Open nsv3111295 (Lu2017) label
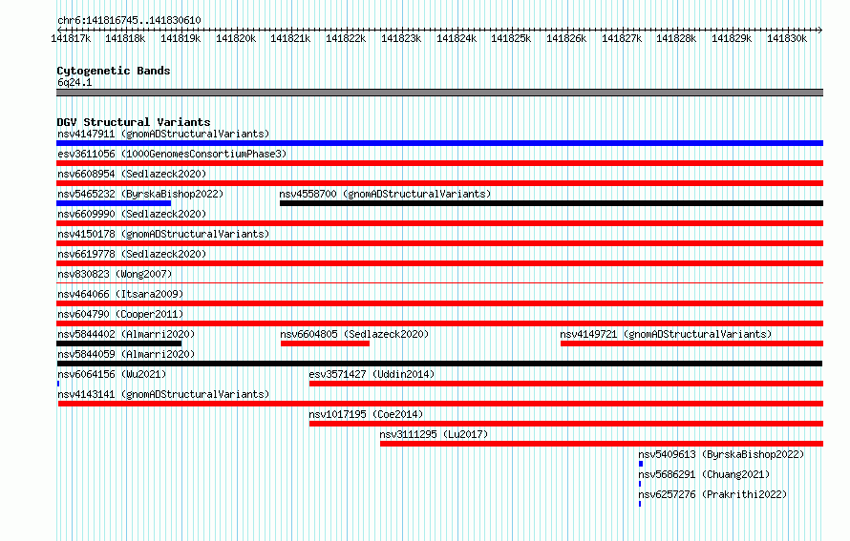This screenshot has width=850, height=541. tap(434, 434)
